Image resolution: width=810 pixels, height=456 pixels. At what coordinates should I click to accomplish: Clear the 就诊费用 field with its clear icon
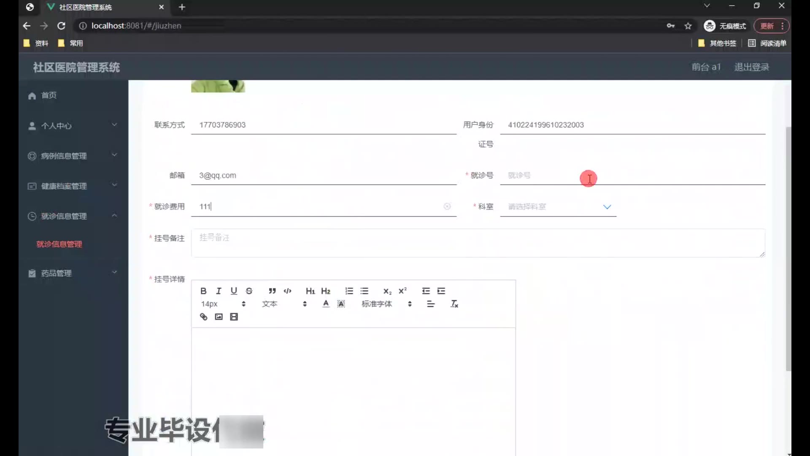pyautogui.click(x=447, y=206)
